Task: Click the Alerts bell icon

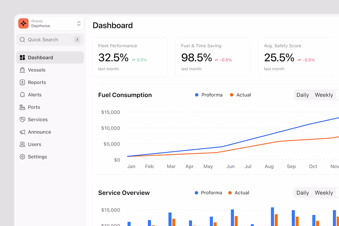Action: coord(22,95)
